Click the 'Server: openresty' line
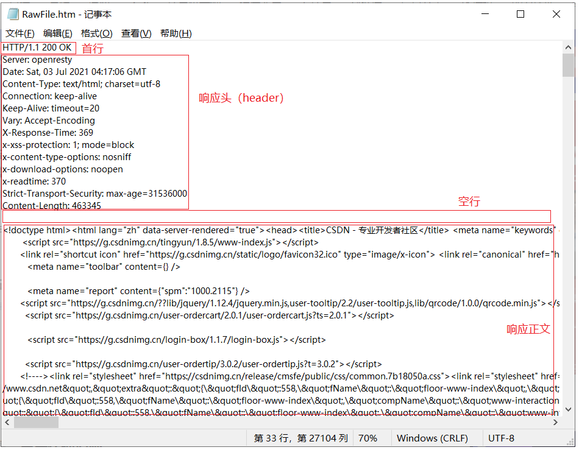This screenshot has height=450, width=579. click(37, 60)
